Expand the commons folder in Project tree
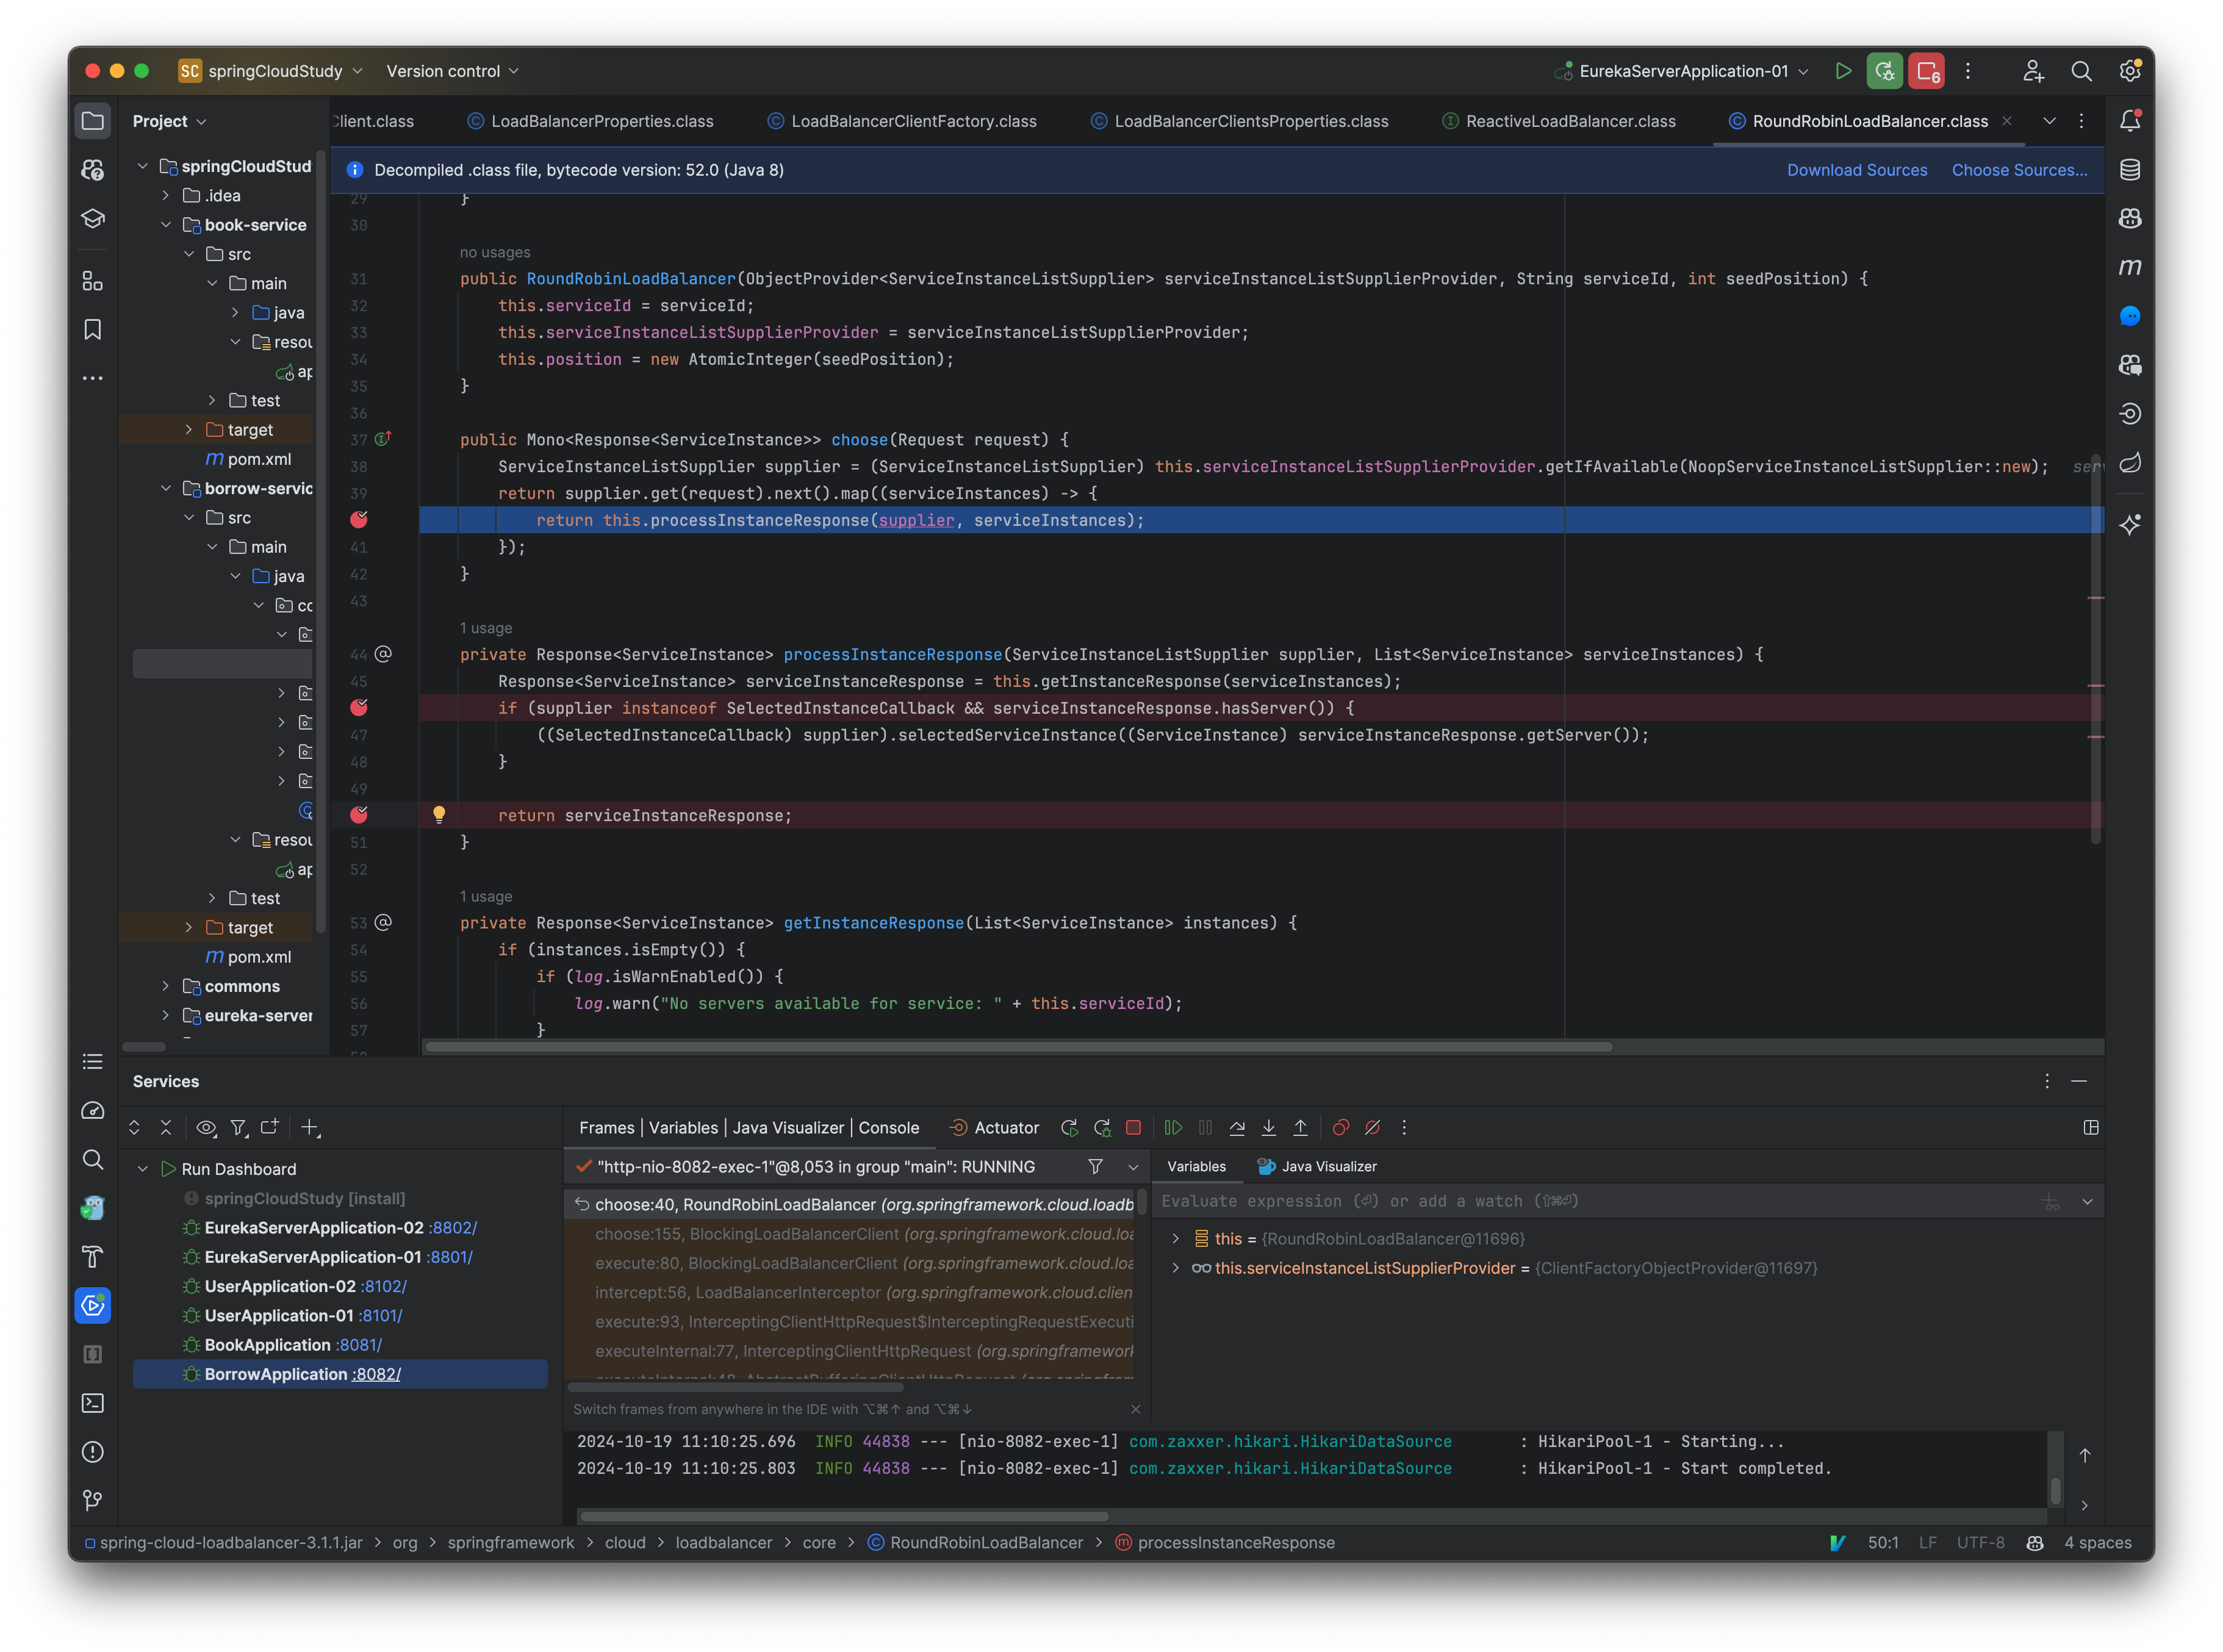Screen dimensions: 2223x1652 (166, 986)
